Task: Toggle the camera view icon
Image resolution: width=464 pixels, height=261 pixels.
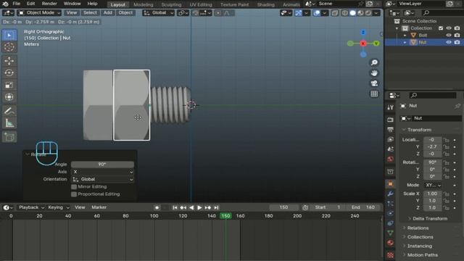Action: click(x=374, y=83)
